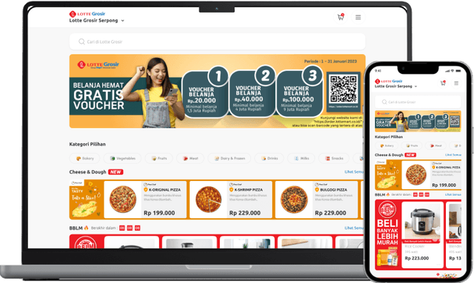Click the search field on laptop screen

point(217,41)
